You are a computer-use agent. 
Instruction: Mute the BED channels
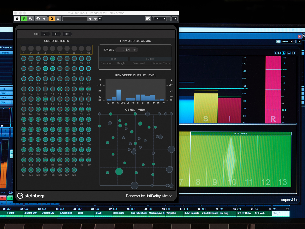(56, 34)
